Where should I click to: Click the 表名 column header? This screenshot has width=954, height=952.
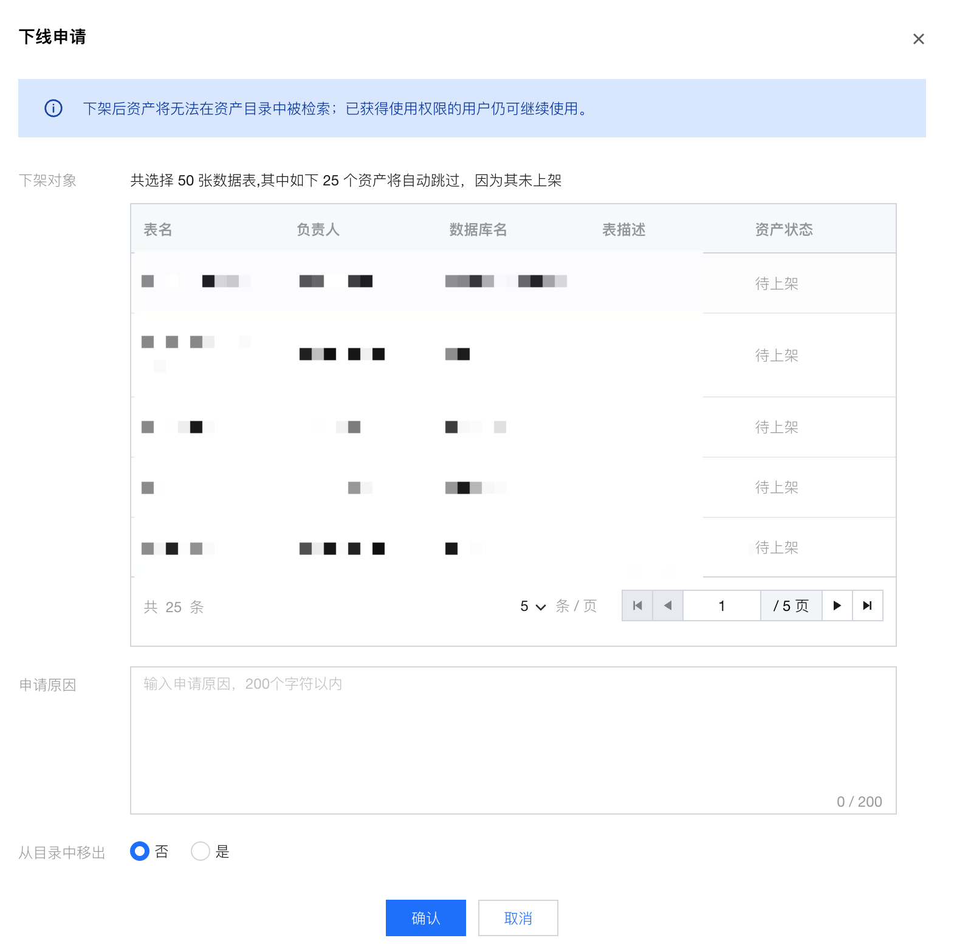[158, 229]
